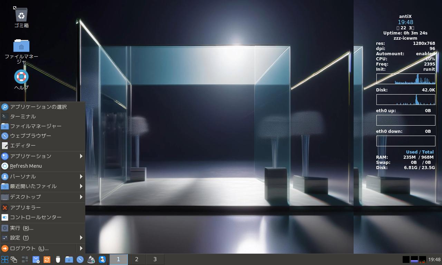This screenshot has height=265, width=442.
Task: Select ターミナル from the menu
Action: 23,117
